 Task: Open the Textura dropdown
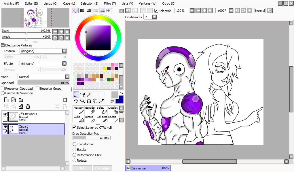point(64,51)
